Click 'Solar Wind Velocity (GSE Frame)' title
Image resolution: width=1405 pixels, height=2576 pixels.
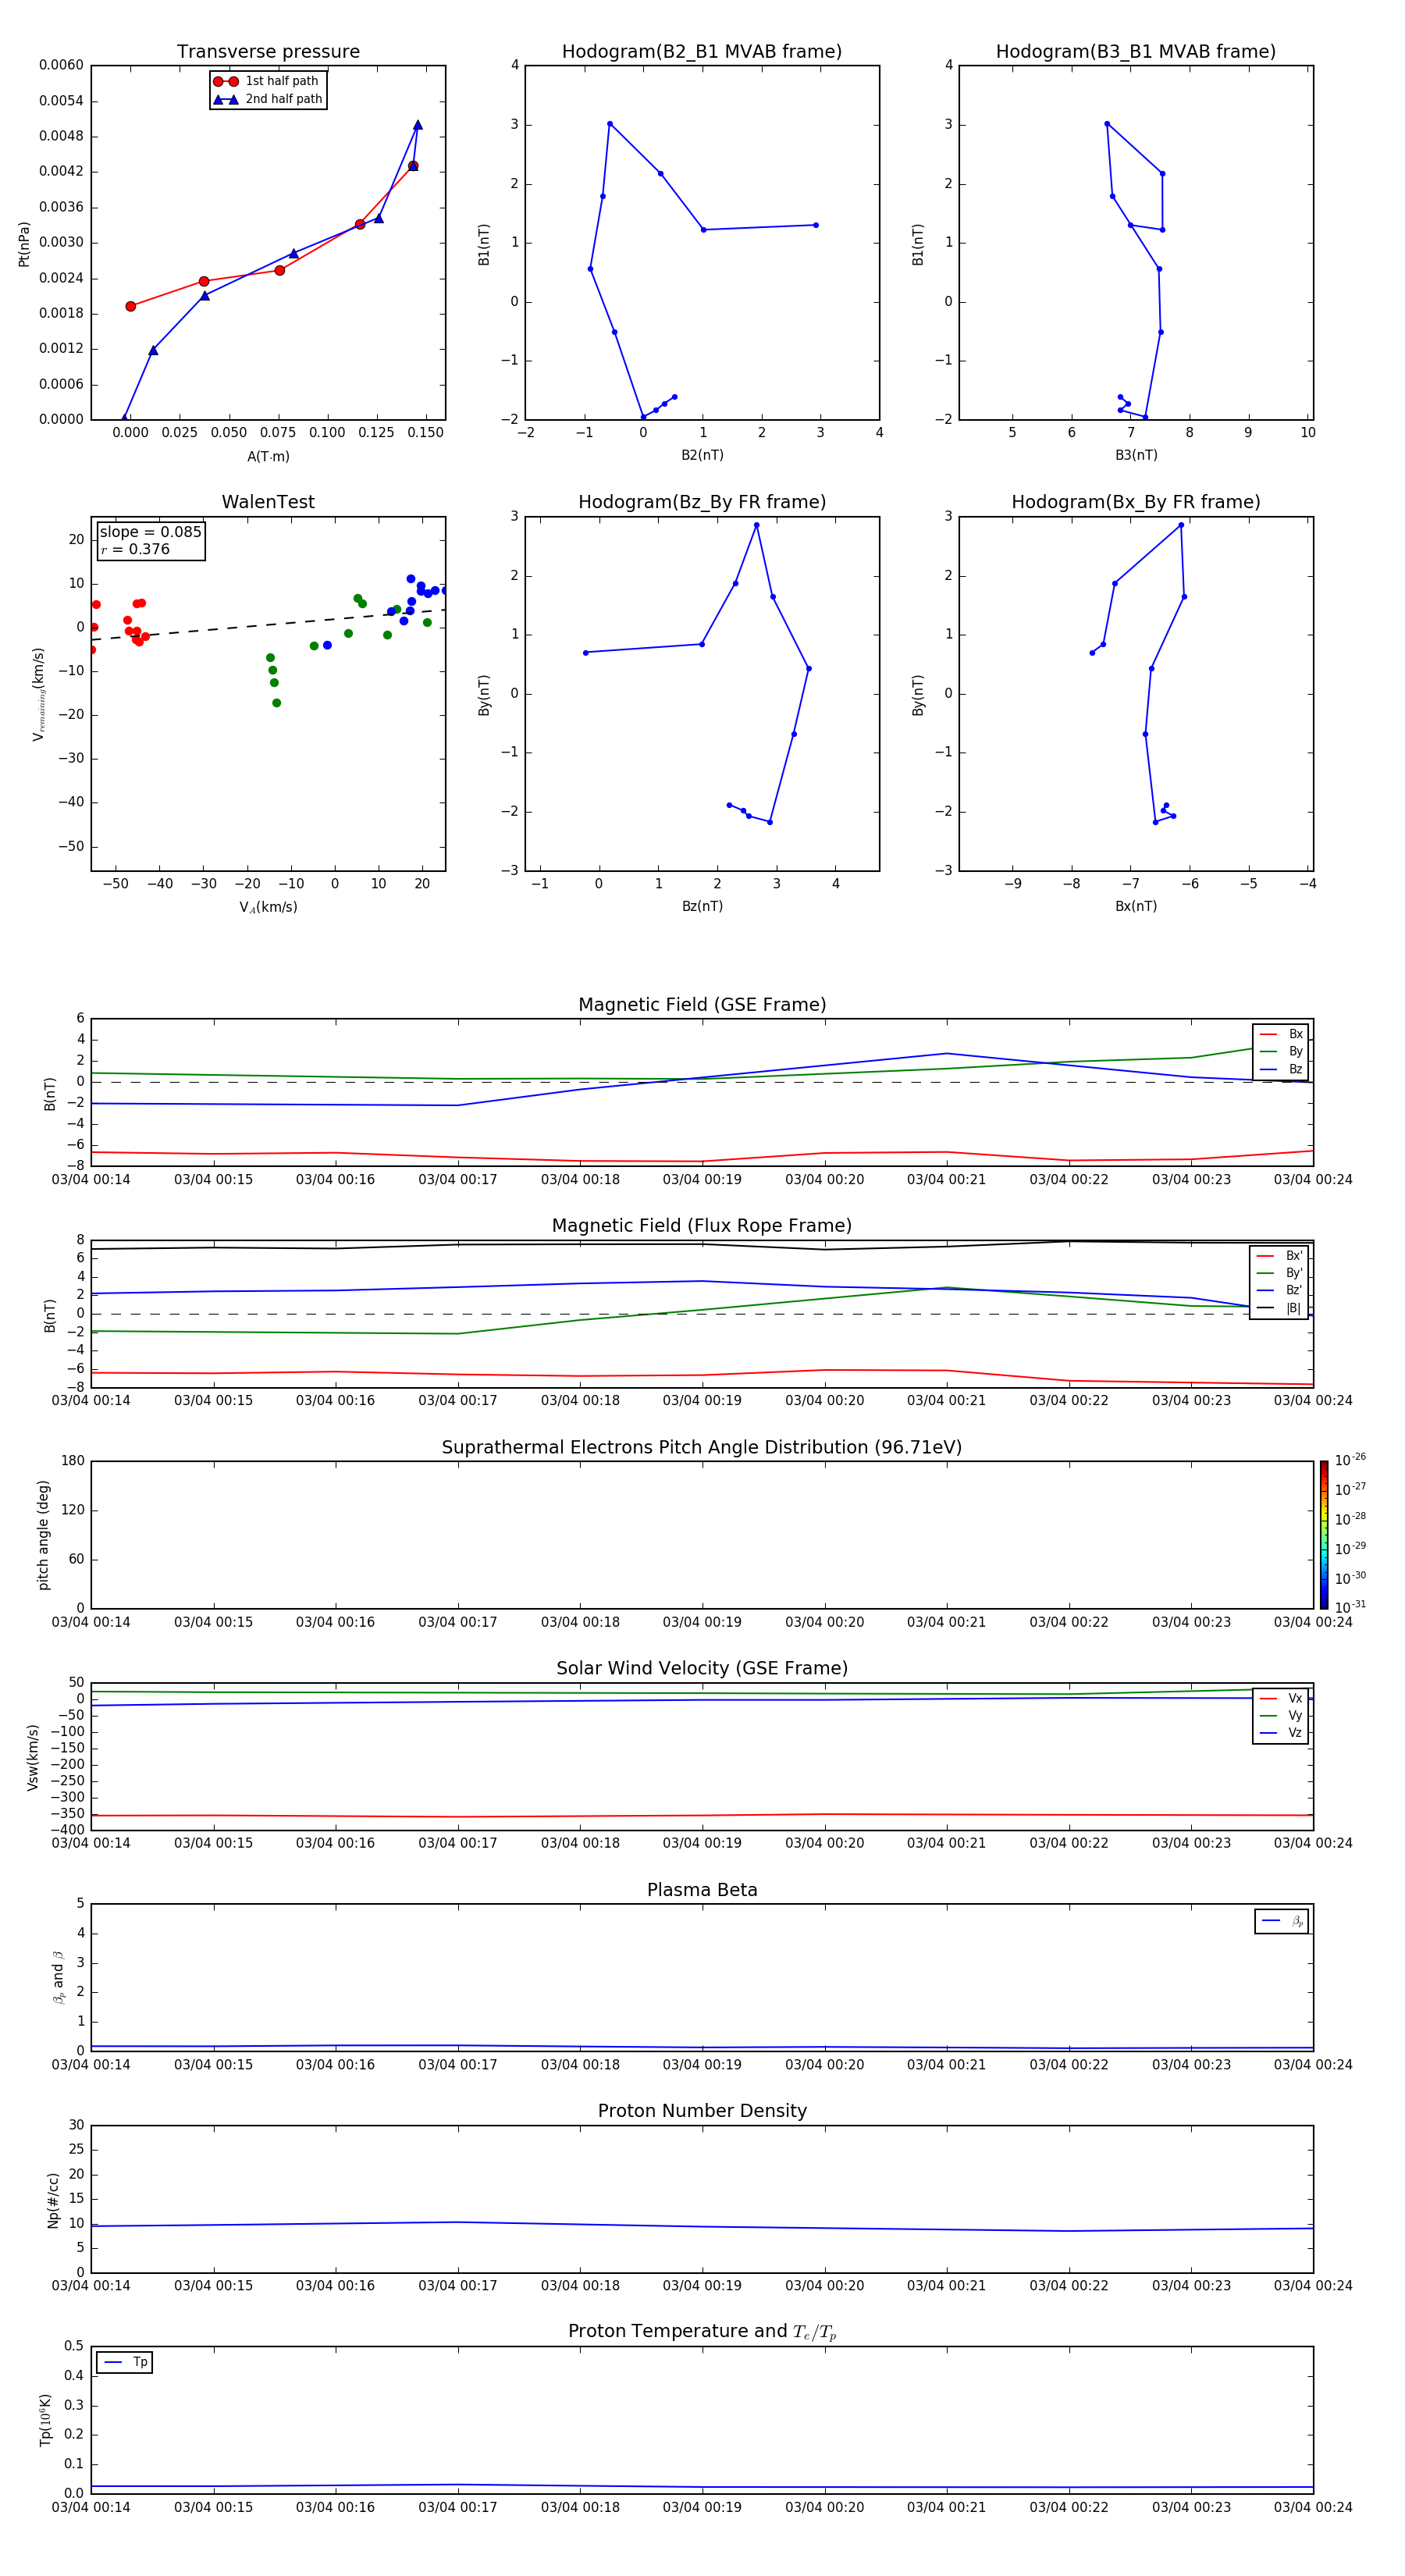702,1669
